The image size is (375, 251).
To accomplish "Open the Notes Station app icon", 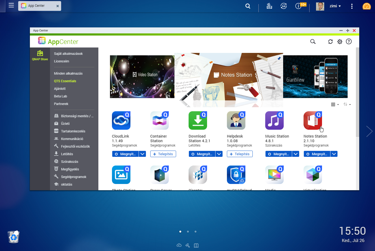I will (313, 120).
